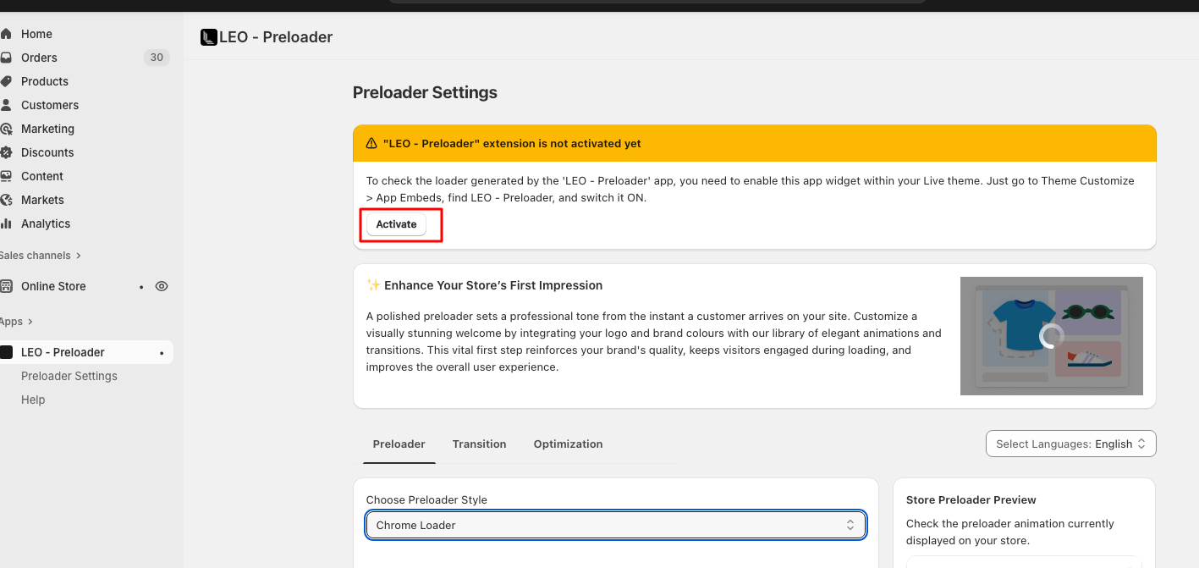The width and height of the screenshot is (1199, 568).
Task: Click the sparkles emoji beside Enhance heading
Action: click(x=373, y=285)
